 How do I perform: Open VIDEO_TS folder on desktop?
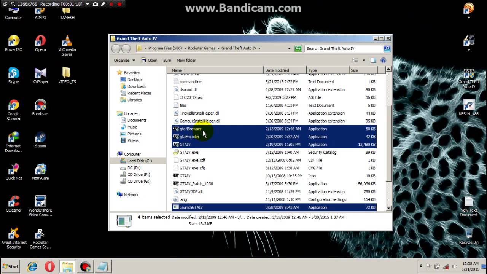pos(67,75)
